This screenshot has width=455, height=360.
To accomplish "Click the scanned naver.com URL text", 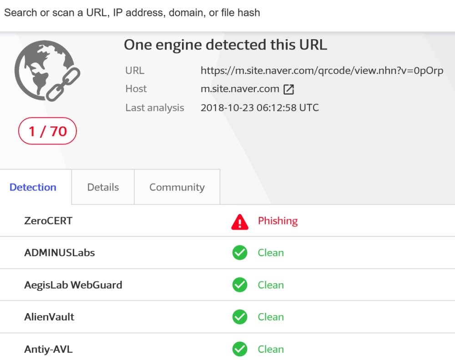I will pos(322,71).
